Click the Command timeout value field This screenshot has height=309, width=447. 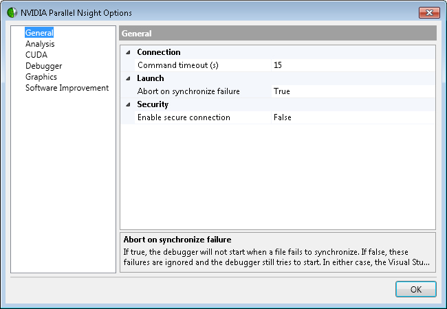[x=352, y=65]
